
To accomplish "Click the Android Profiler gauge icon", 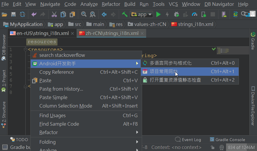I will tap(195, 15).
